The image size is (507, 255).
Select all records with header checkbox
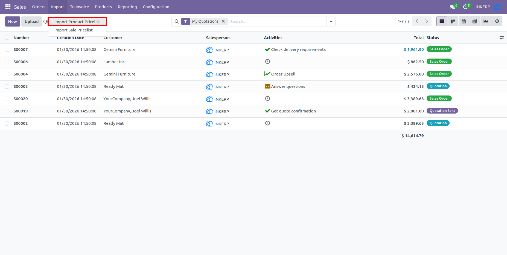(7, 38)
